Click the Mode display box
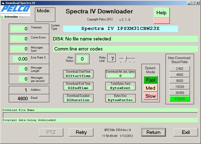Screen dimensions: 201x144 click(45, 15)
